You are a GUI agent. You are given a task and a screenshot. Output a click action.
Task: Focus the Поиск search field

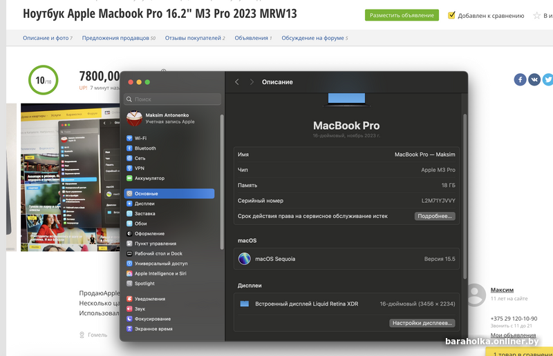(x=172, y=99)
